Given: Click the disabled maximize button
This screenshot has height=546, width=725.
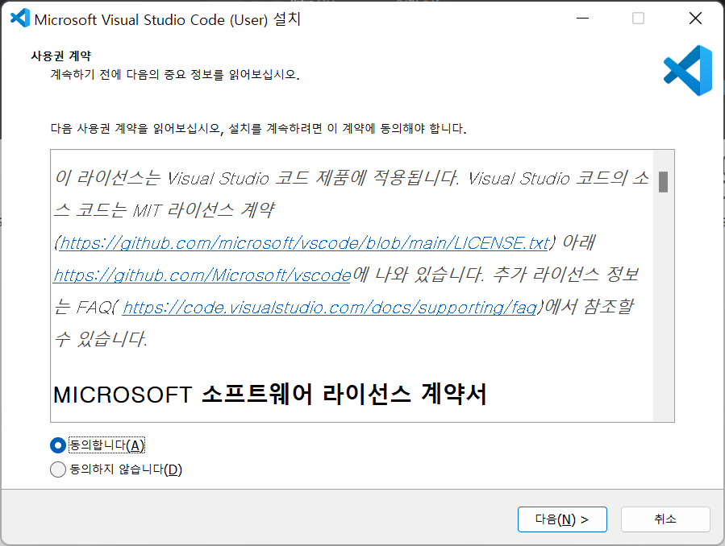Looking at the screenshot, I should point(638,19).
